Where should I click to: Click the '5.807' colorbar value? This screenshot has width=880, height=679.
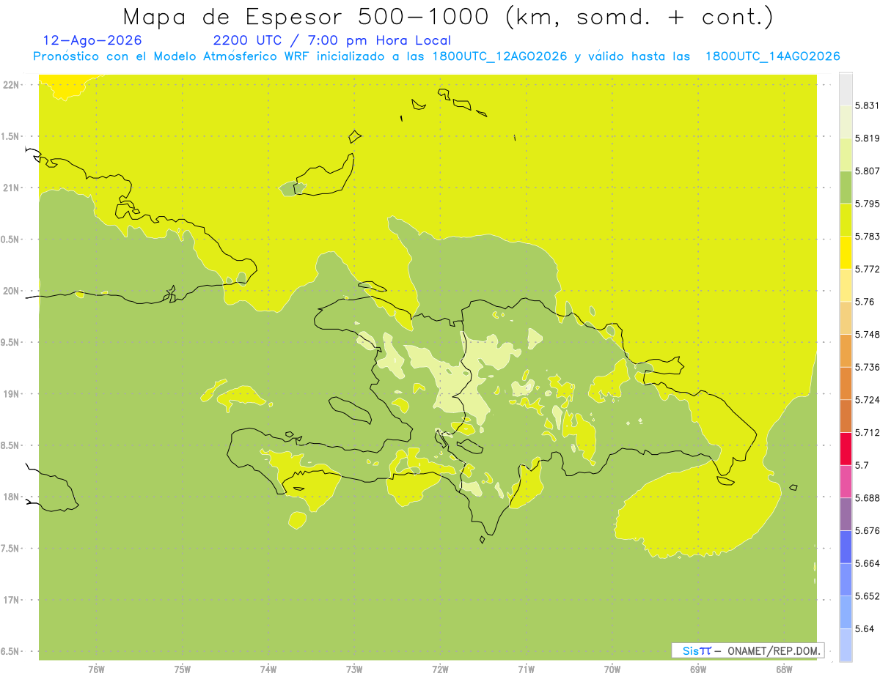pos(867,171)
